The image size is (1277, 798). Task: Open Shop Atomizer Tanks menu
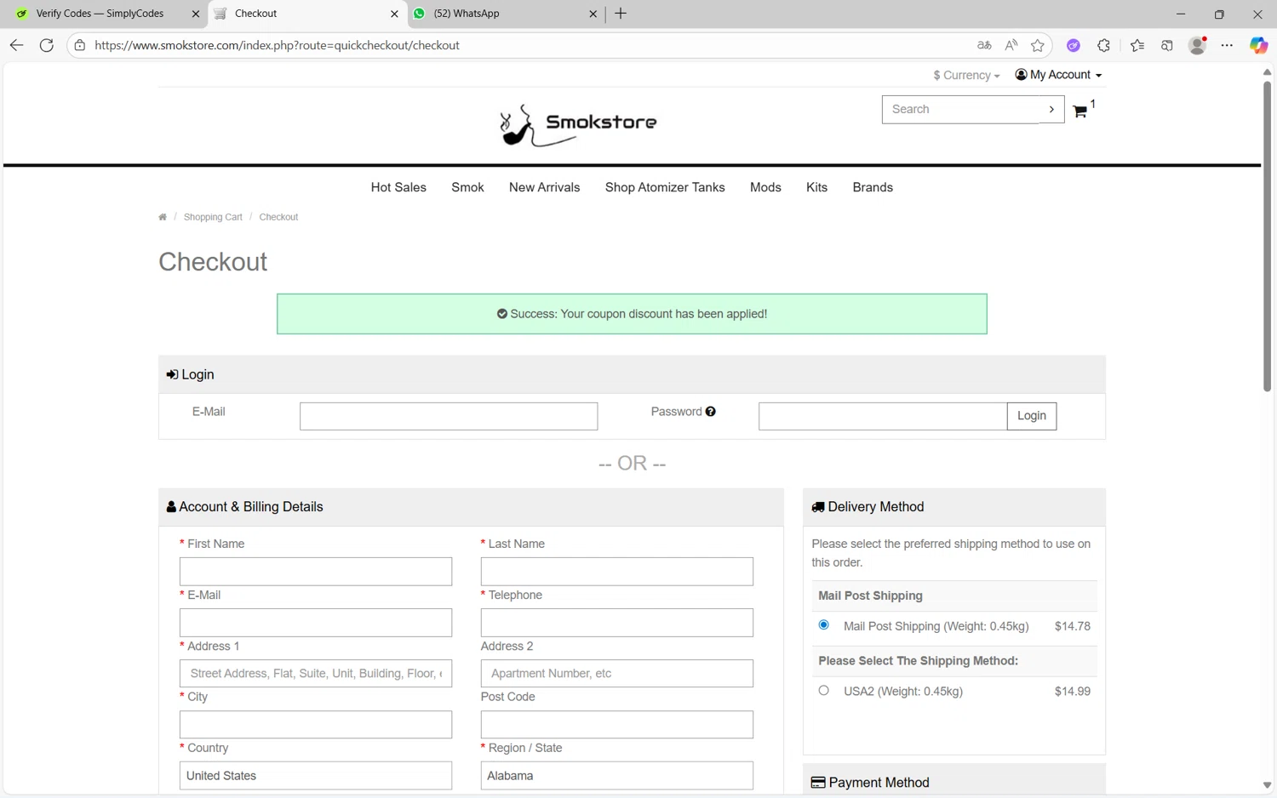(x=665, y=187)
